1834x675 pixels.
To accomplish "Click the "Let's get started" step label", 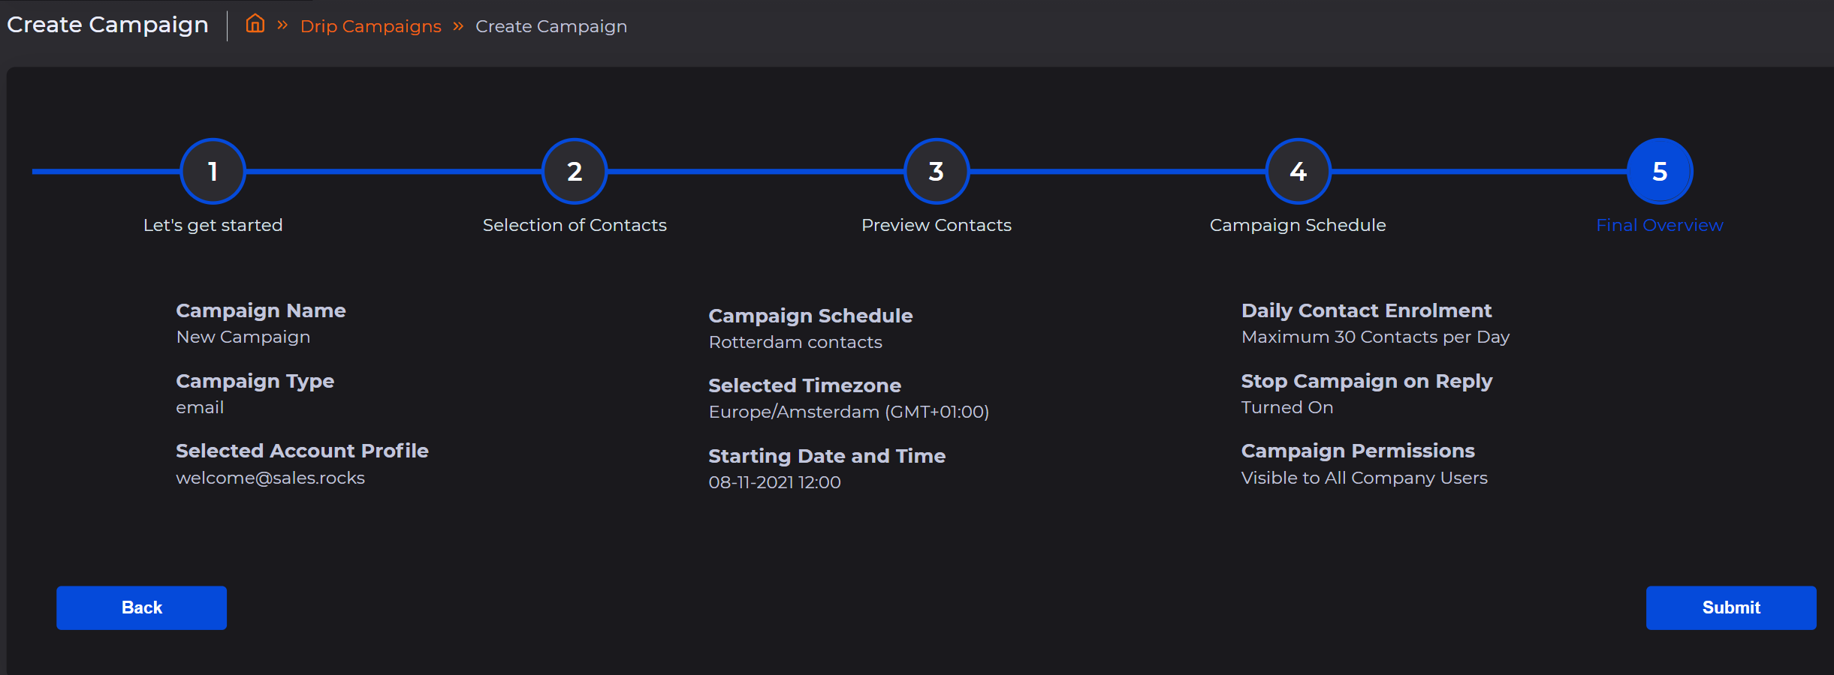I will [213, 225].
